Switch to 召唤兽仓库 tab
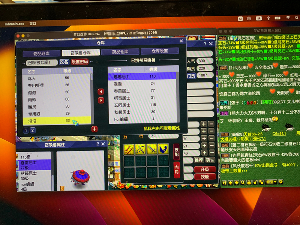 pyautogui.click(x=81, y=52)
